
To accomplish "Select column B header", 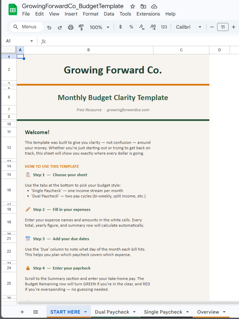I will 89,50.
